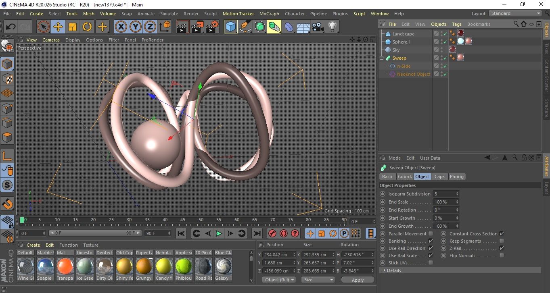The image size is (550, 293).
Task: Click the Undo arrow icon
Action: click(x=11, y=27)
